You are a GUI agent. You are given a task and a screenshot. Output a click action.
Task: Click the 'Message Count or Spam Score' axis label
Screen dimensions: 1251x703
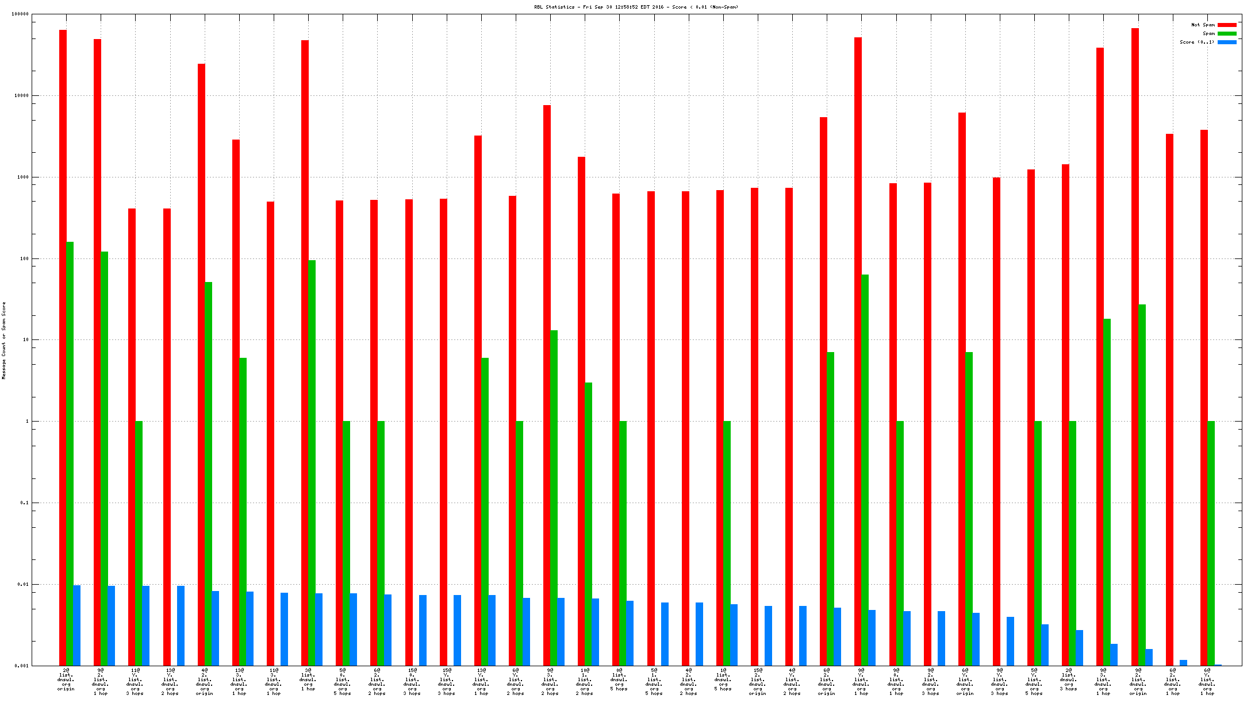[x=4, y=340]
